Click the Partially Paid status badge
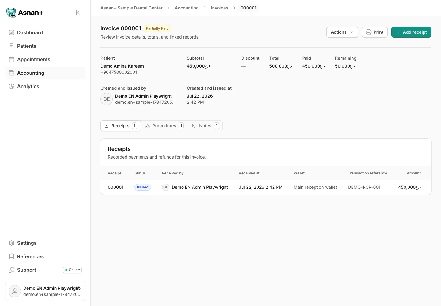The width and height of the screenshot is (441, 306). [x=157, y=28]
